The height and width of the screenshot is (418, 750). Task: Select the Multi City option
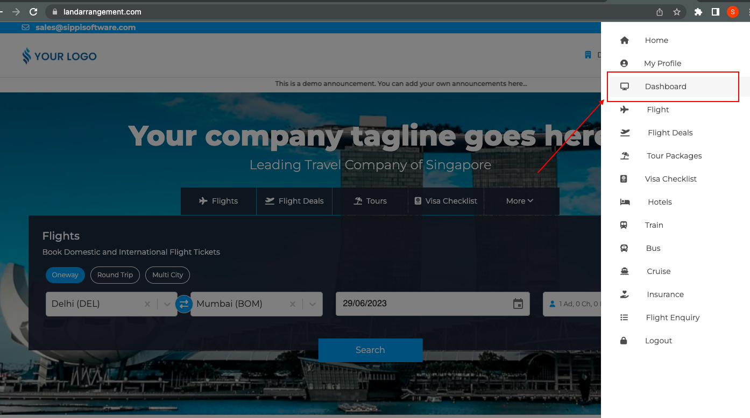pos(167,275)
